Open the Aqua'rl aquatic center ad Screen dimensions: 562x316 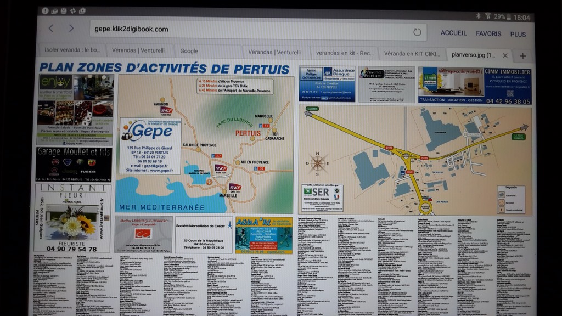tap(264, 235)
